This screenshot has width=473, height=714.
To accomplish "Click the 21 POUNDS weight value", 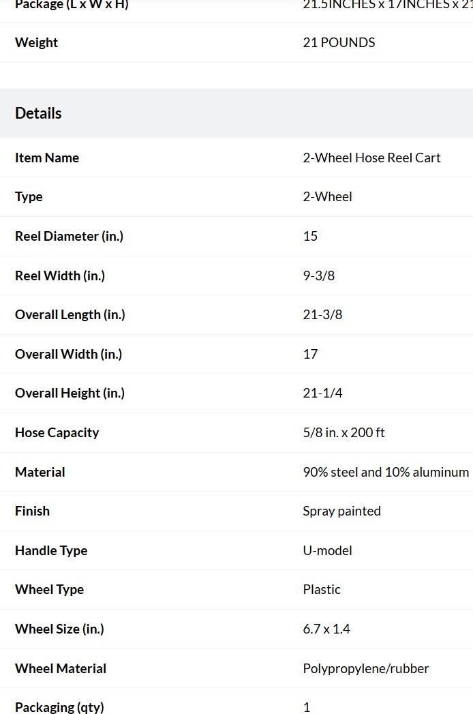I will (339, 42).
